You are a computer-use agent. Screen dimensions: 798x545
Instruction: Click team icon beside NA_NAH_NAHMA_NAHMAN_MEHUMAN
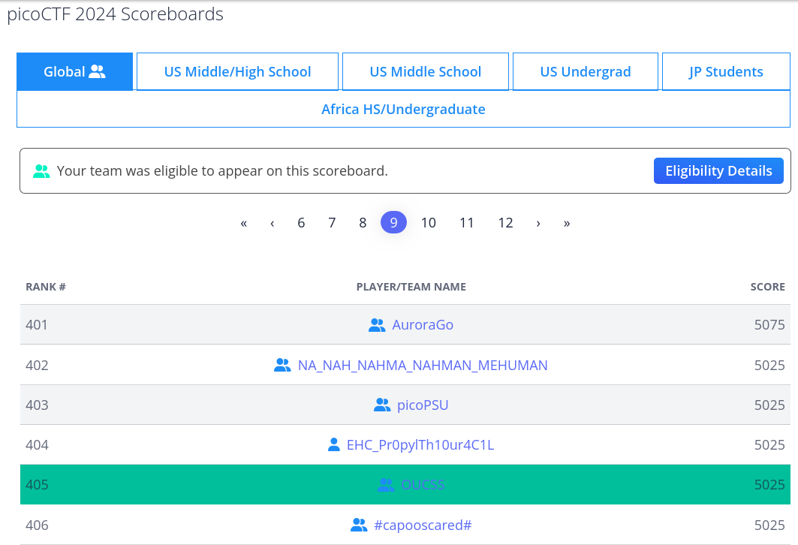282,365
